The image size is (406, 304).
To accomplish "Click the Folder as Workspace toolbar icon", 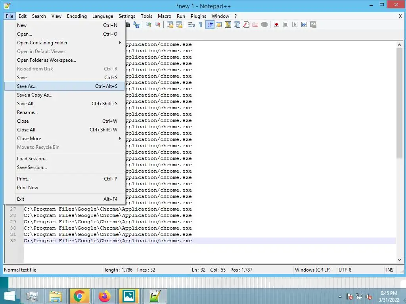I will pyautogui.click(x=255, y=25).
